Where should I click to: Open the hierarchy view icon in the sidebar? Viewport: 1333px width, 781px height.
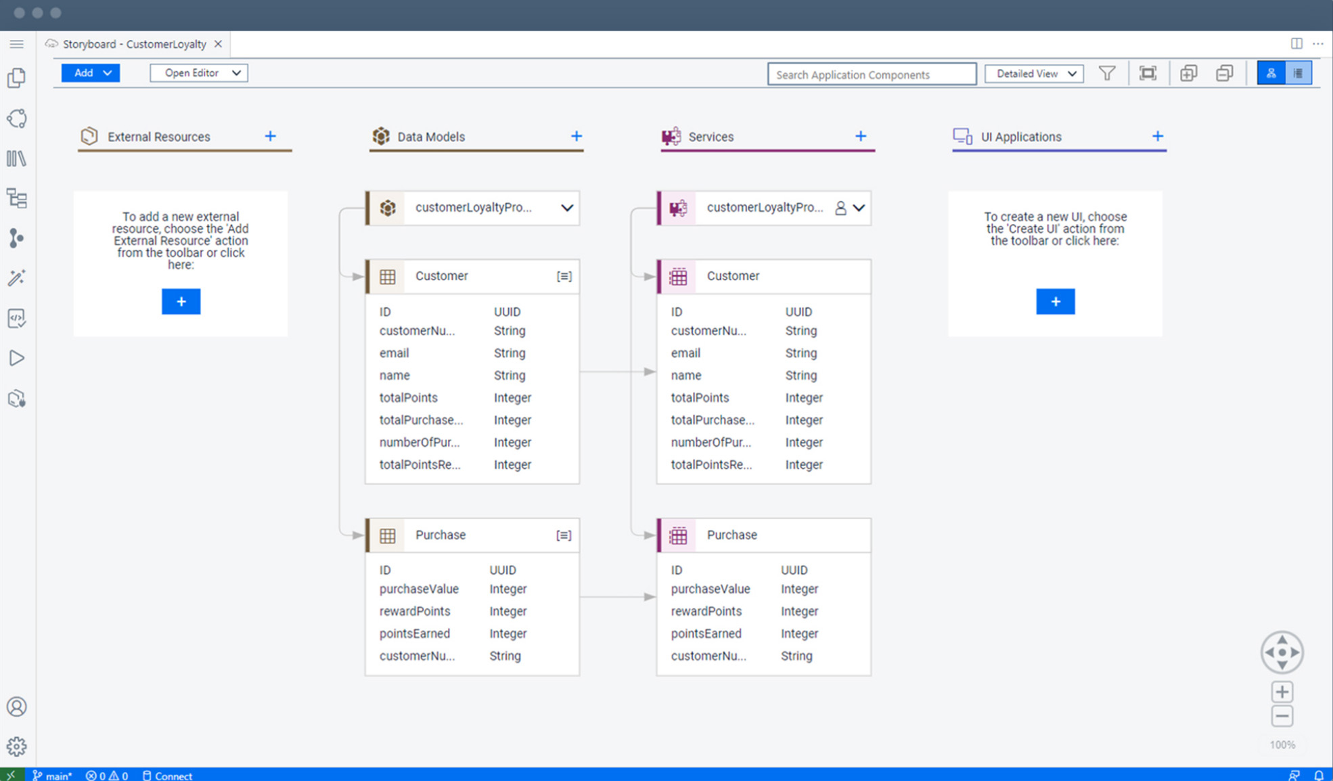[x=16, y=198]
